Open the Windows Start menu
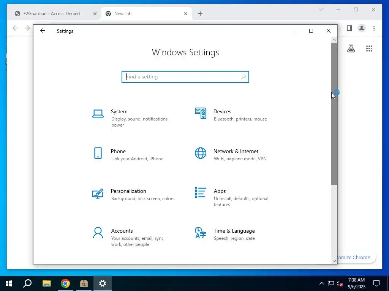389x291 pixels. tap(9, 283)
